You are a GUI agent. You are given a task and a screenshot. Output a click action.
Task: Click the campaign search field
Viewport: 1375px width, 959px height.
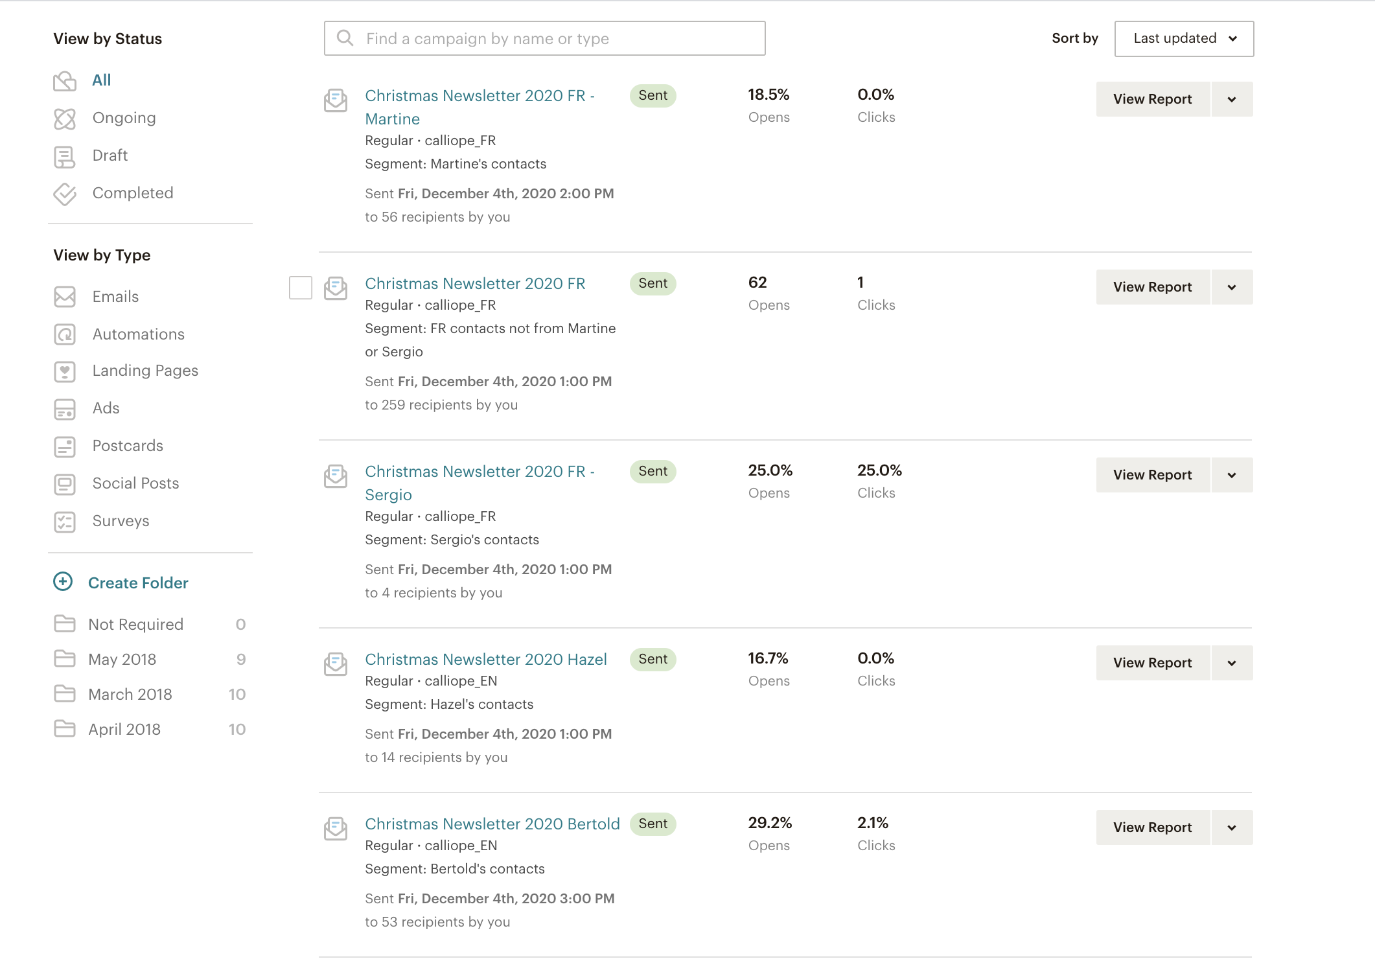(x=544, y=39)
